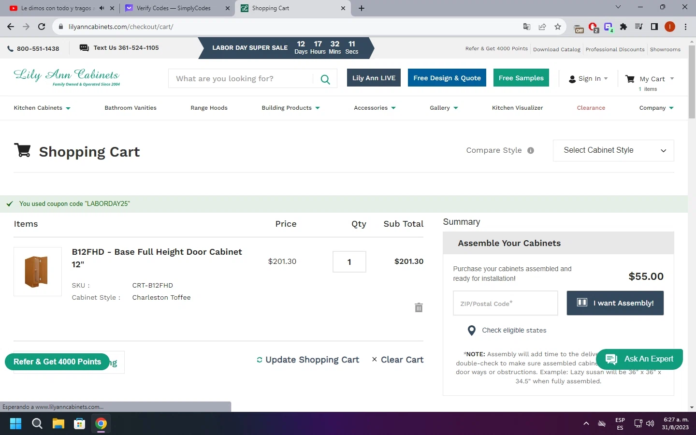Open Select Cabinet Style dropdown
This screenshot has width=696, height=435.
(613, 150)
